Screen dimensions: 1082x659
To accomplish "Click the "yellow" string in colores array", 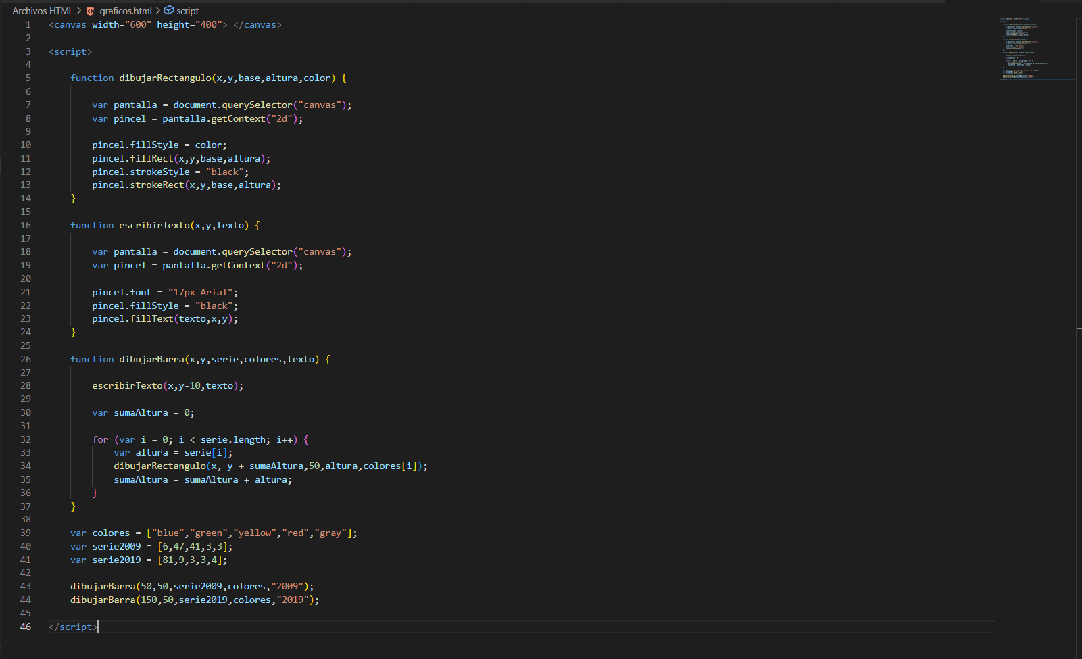I will coord(255,533).
